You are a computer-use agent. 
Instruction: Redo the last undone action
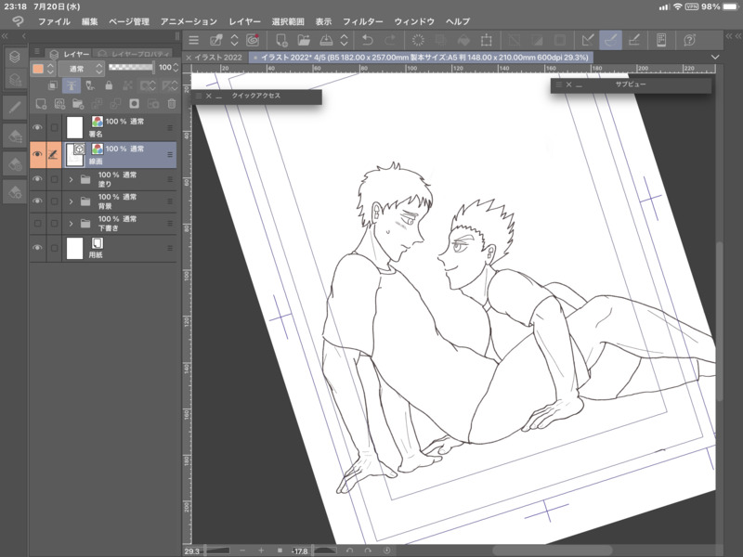point(390,40)
